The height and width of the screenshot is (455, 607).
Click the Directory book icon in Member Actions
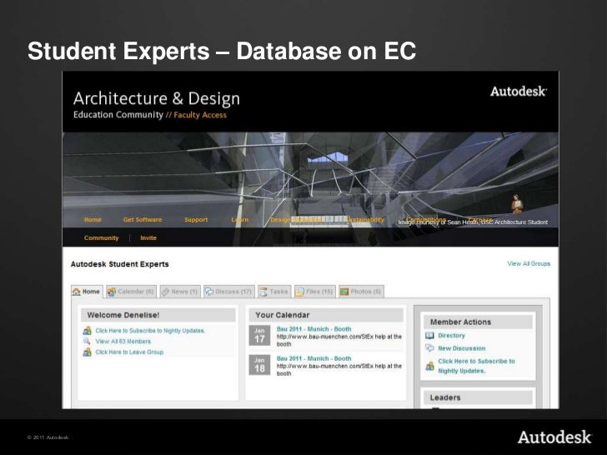429,336
